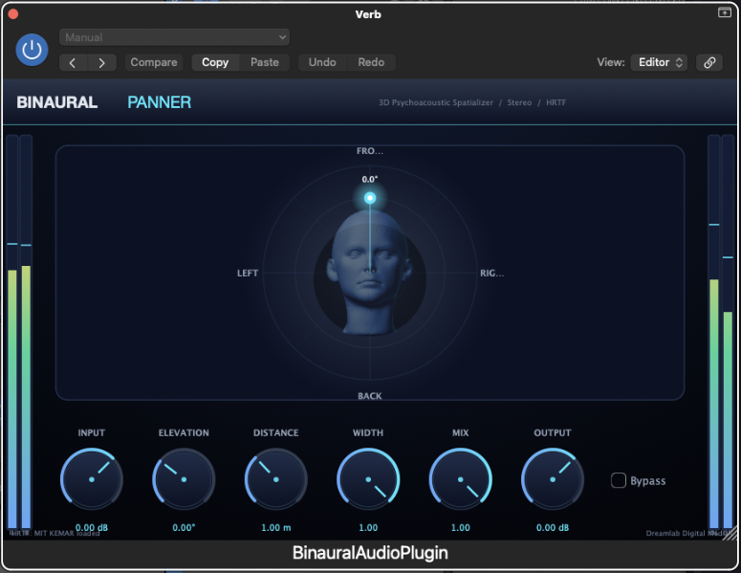Click the resize grip at bottom-right corner

coord(730,534)
